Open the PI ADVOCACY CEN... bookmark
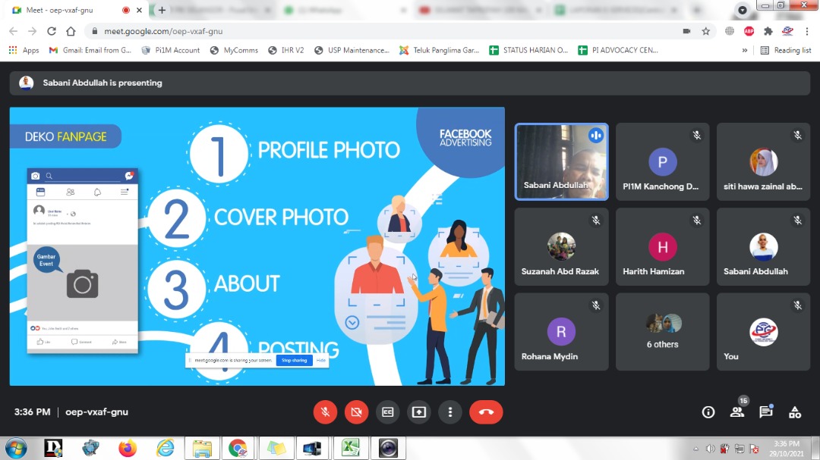Image resolution: width=820 pixels, height=460 pixels. tap(617, 50)
